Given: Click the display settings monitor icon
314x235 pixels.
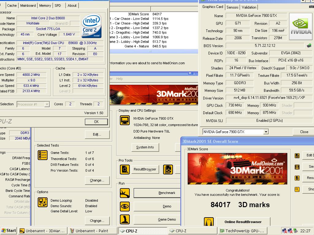Looking at the screenshot, I should (x=125, y=120).
